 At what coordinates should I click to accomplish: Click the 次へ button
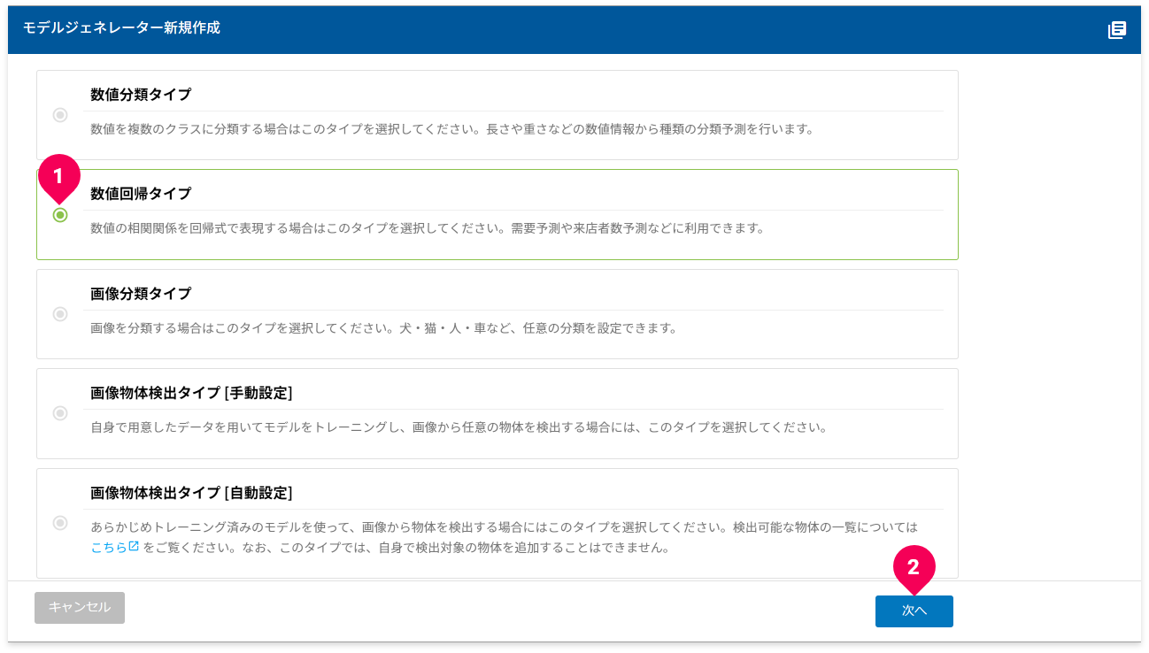[914, 611]
